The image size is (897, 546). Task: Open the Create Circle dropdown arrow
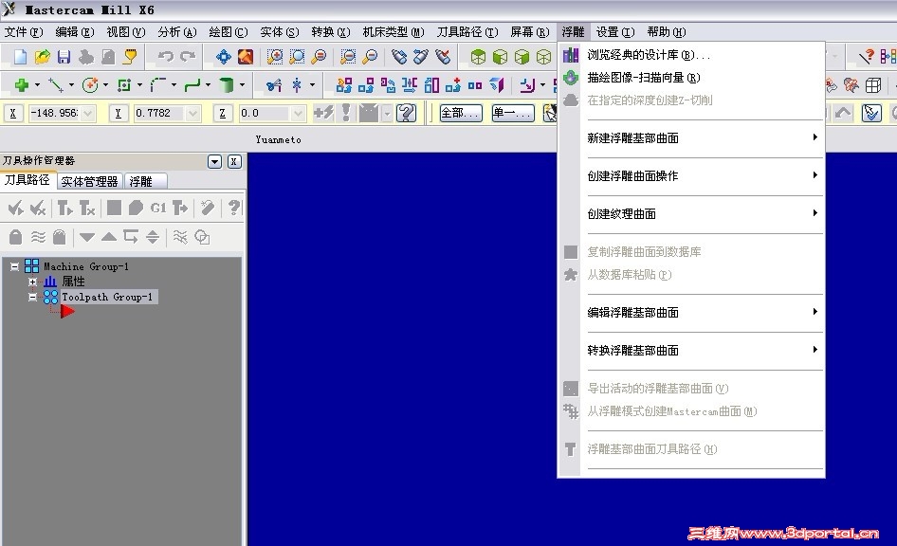(105, 85)
